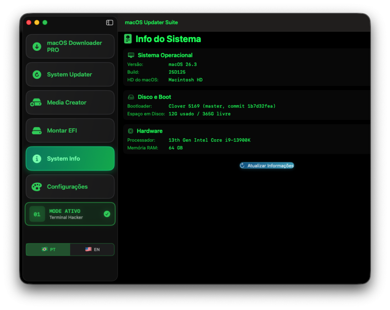Viewport: 390px width, 310px height.
Task: Click the Media Creator drive icon
Action: pyautogui.click(x=36, y=103)
